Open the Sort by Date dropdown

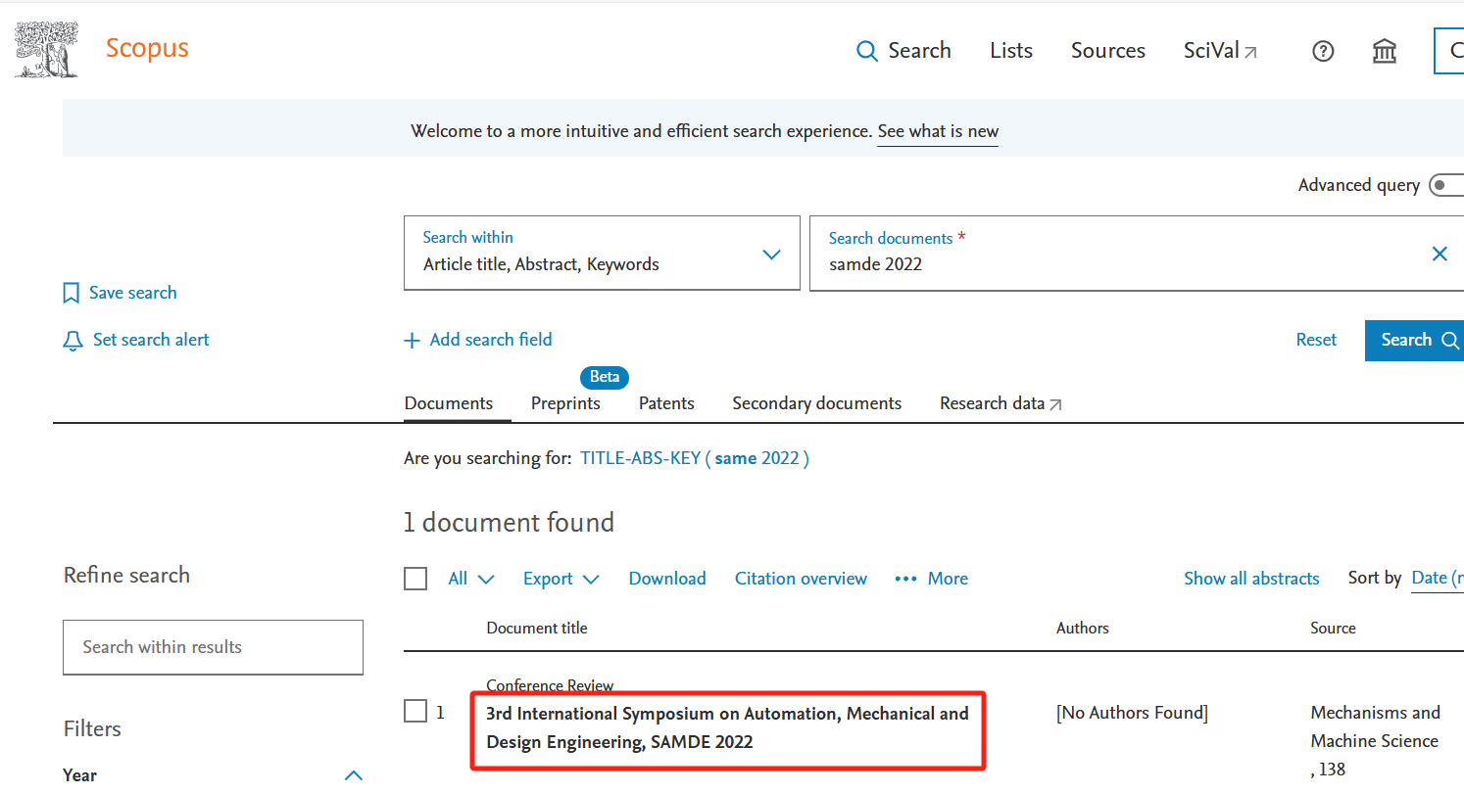(x=1438, y=578)
